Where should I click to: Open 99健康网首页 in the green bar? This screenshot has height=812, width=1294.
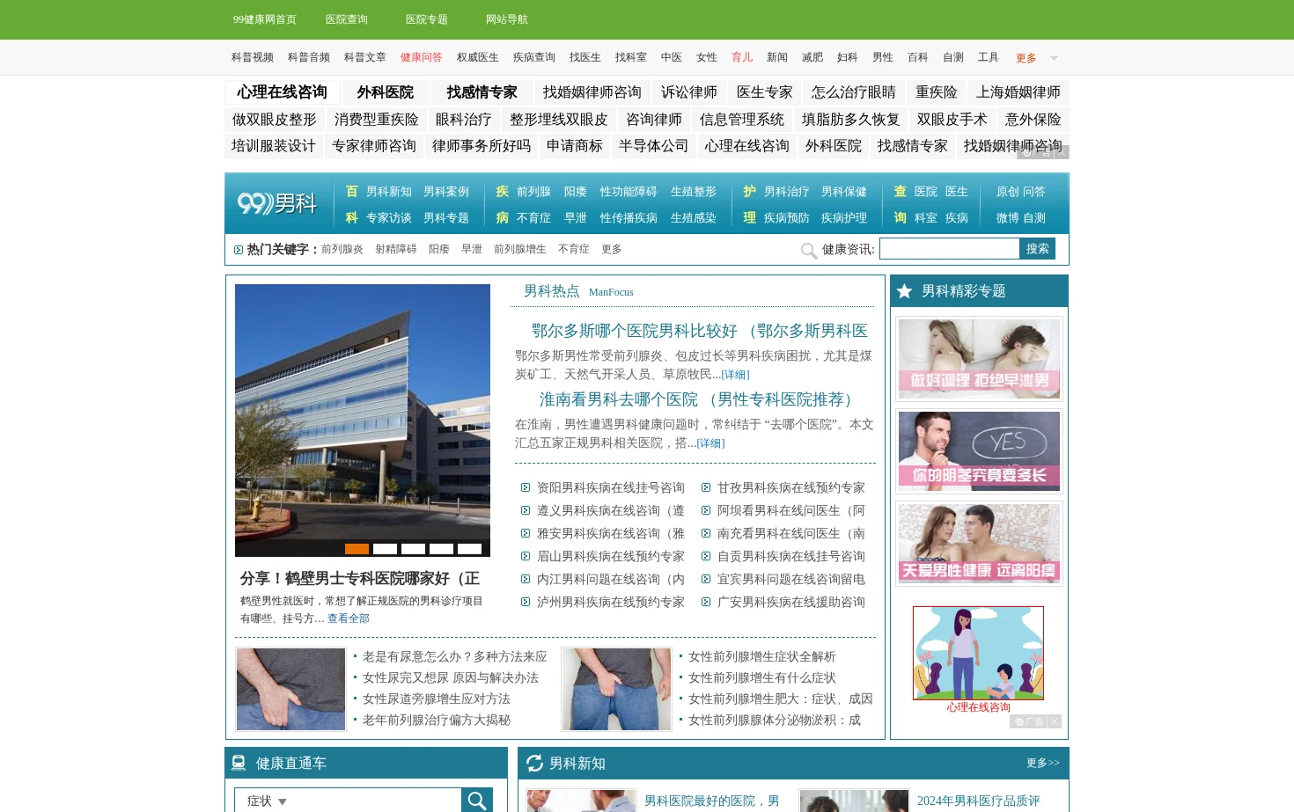click(264, 19)
